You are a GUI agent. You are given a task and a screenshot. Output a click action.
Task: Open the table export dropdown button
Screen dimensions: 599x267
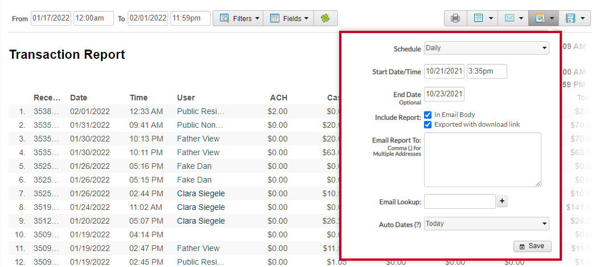(x=483, y=18)
